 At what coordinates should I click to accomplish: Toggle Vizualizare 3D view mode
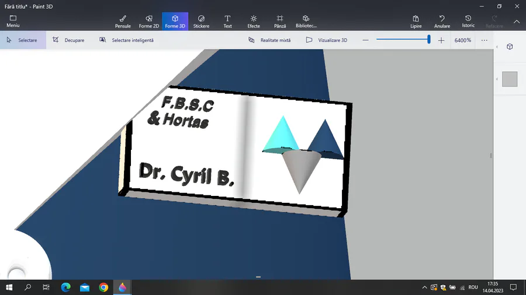326,40
